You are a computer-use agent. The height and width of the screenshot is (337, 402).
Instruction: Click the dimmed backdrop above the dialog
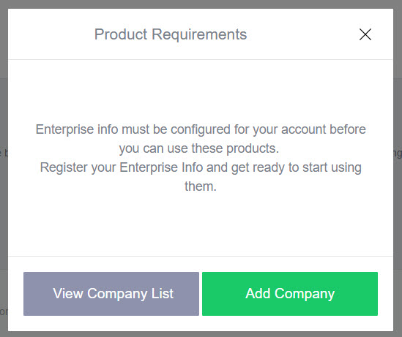[201, 4]
